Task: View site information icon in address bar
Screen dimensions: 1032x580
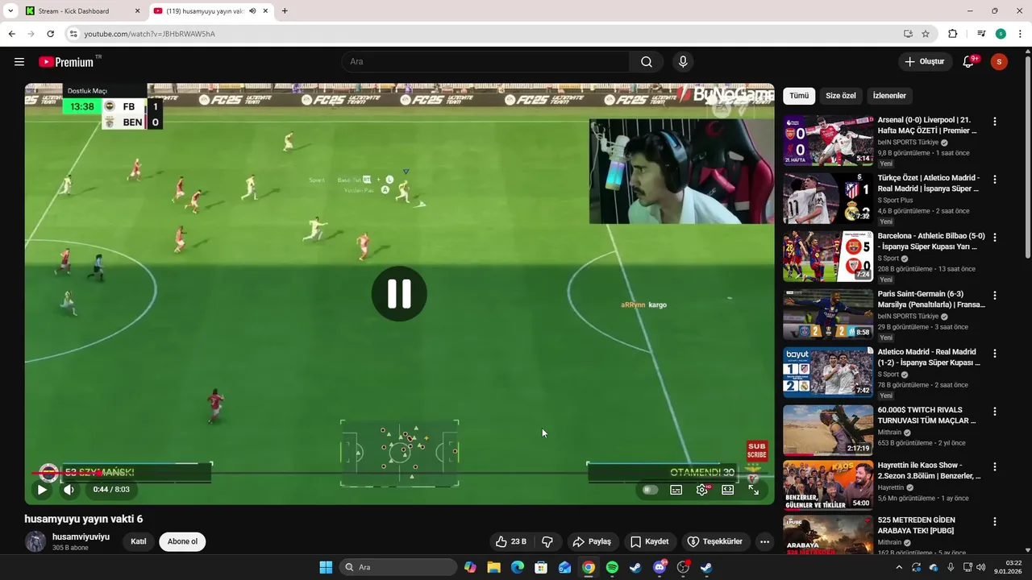Action: tap(73, 34)
